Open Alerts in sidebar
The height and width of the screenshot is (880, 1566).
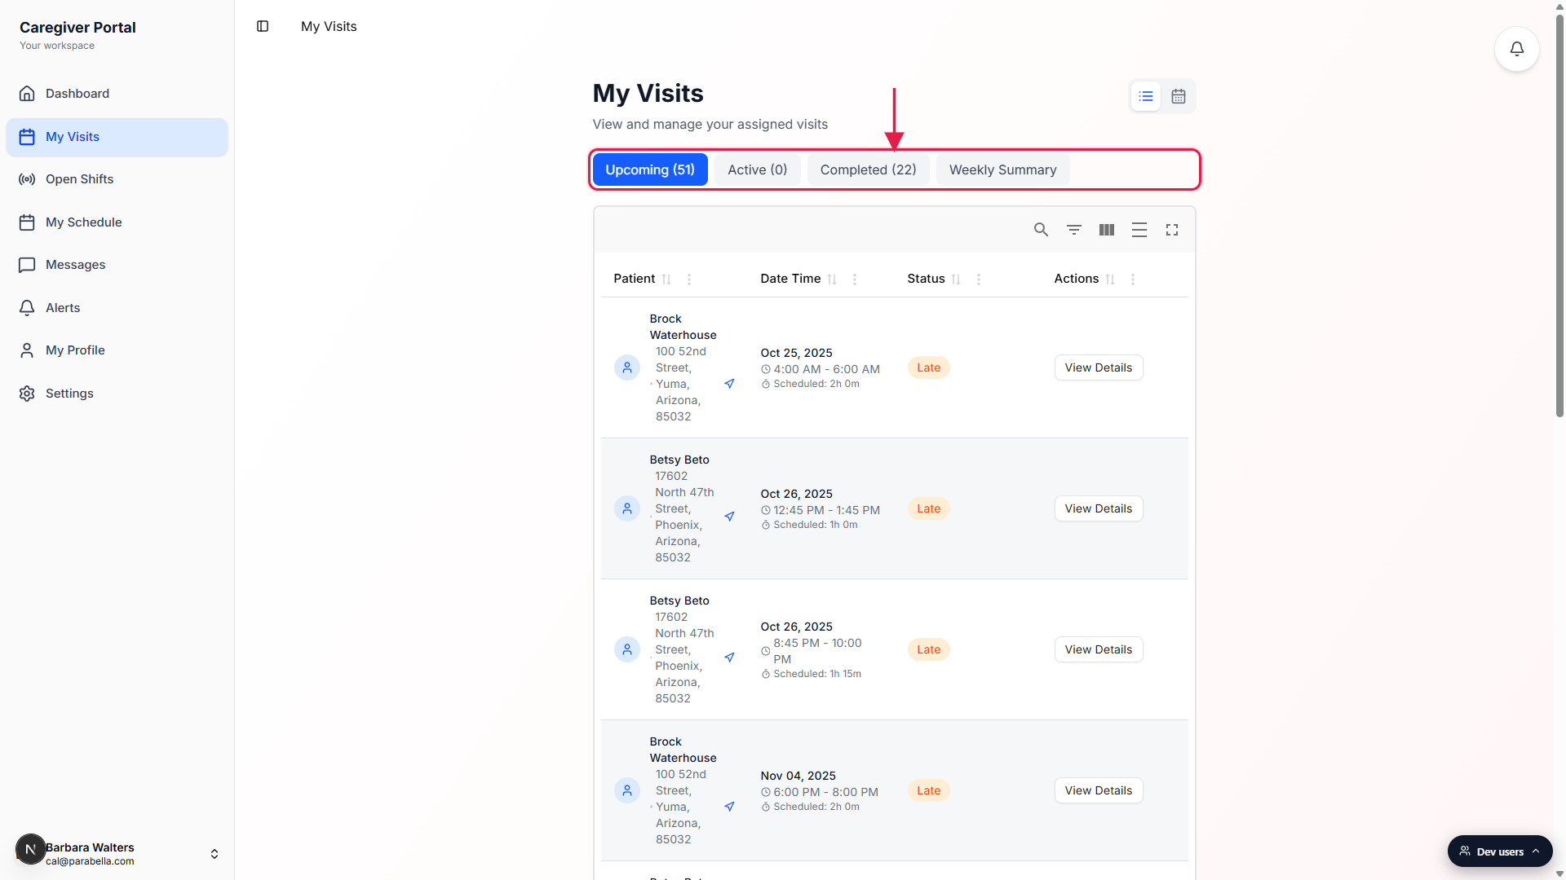tap(117, 308)
